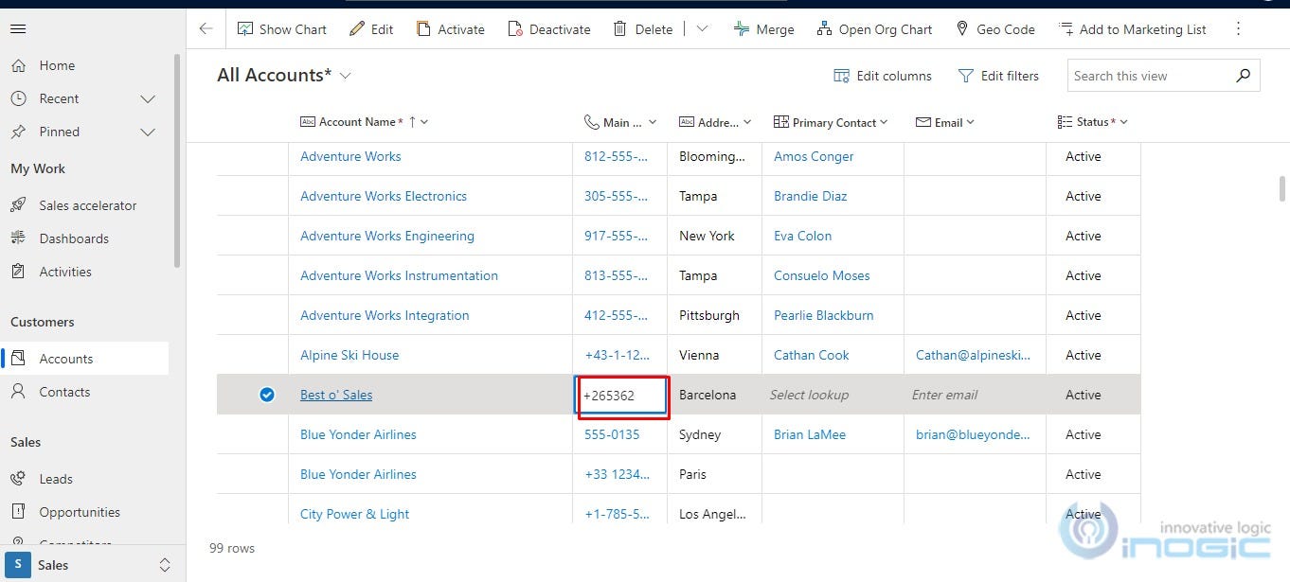Viewport: 1290px width, 582px height.
Task: Click Show Chart in command bar
Action: click(281, 29)
